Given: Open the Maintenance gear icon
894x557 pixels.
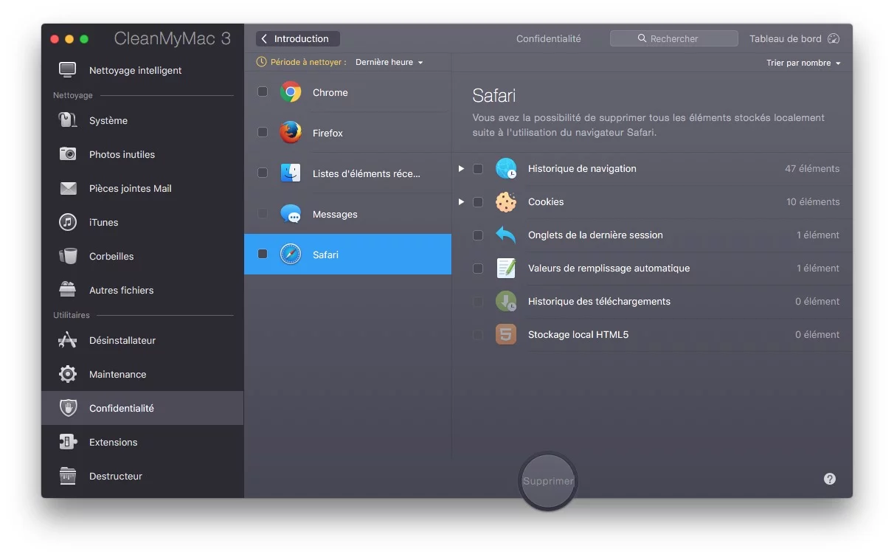Looking at the screenshot, I should [68, 374].
